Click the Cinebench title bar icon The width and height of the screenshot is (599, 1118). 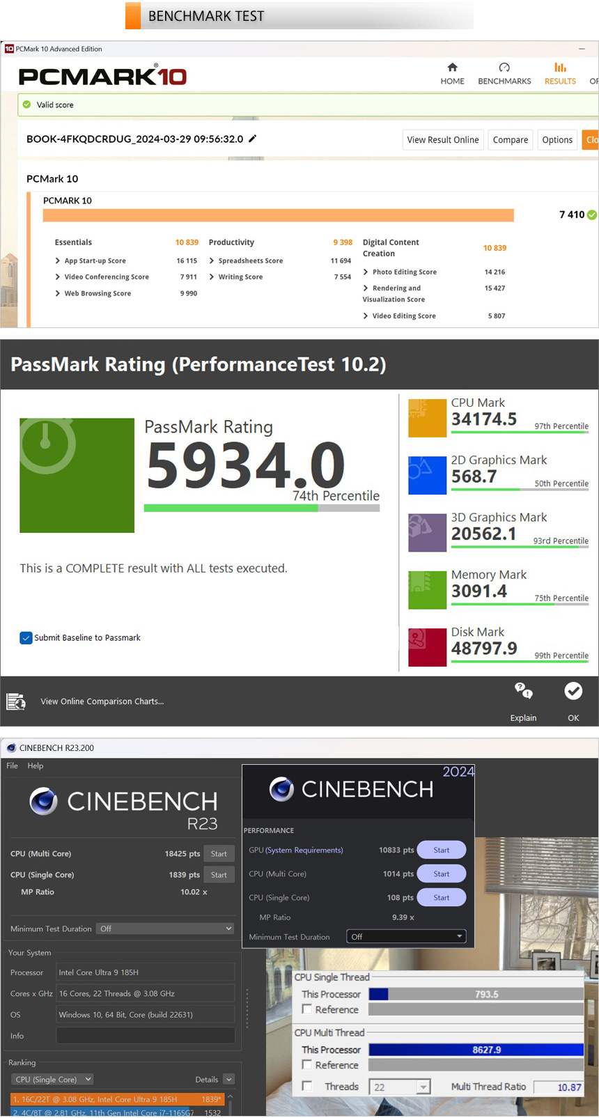coord(11,748)
